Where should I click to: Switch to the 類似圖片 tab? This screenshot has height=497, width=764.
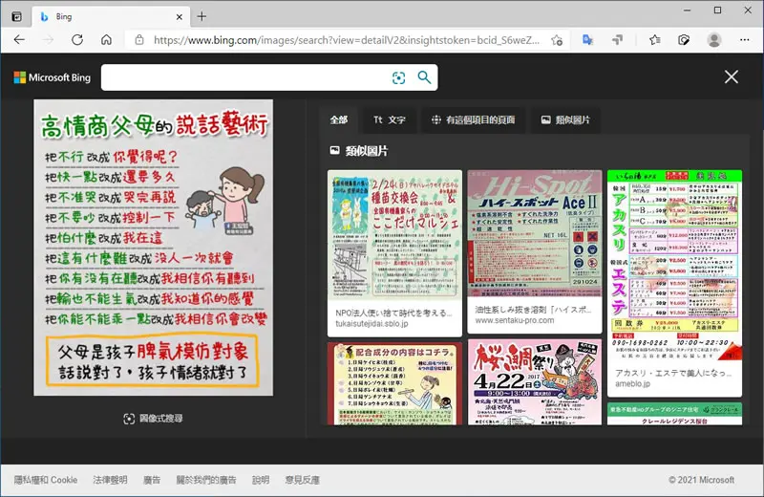(x=565, y=120)
